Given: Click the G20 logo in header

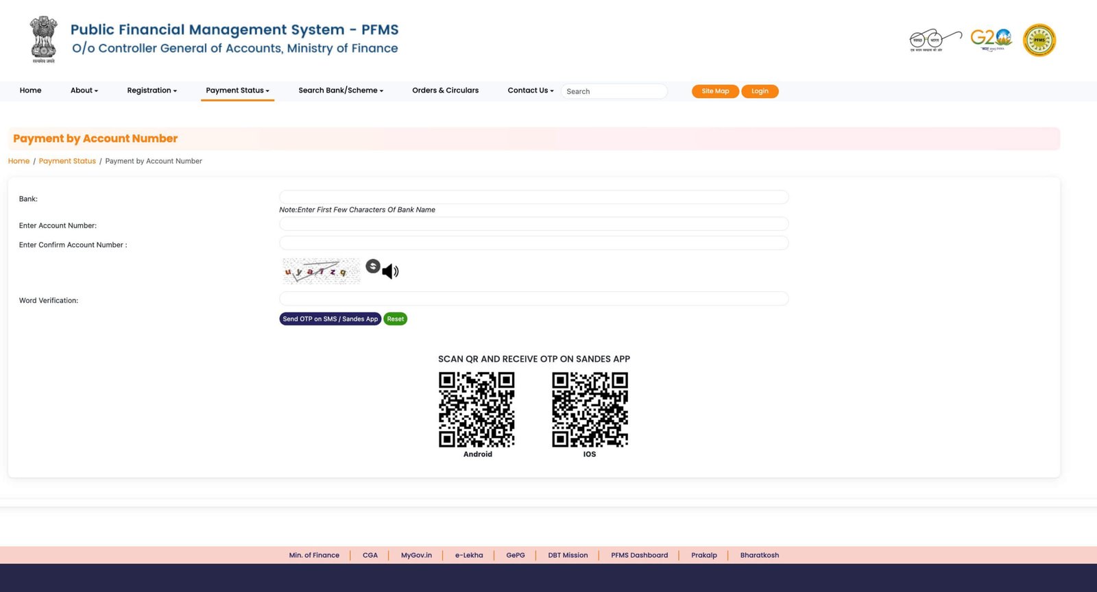Looking at the screenshot, I should (991, 40).
